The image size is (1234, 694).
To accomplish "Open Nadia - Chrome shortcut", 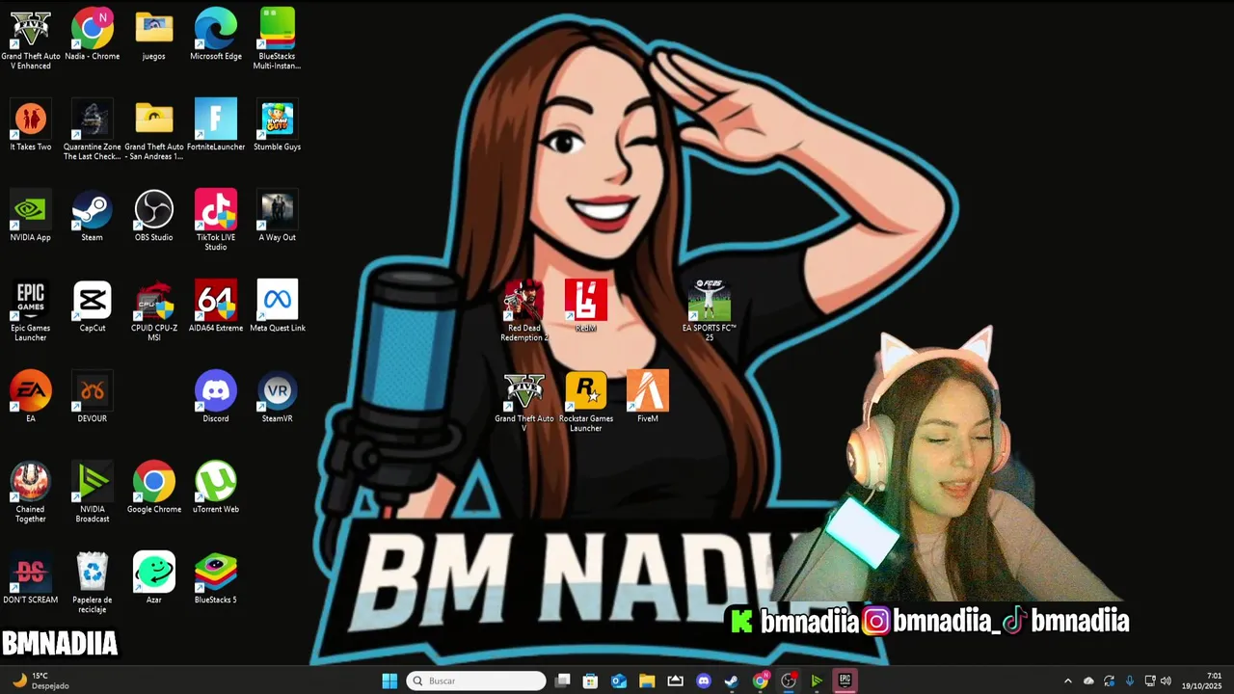I will [x=93, y=35].
